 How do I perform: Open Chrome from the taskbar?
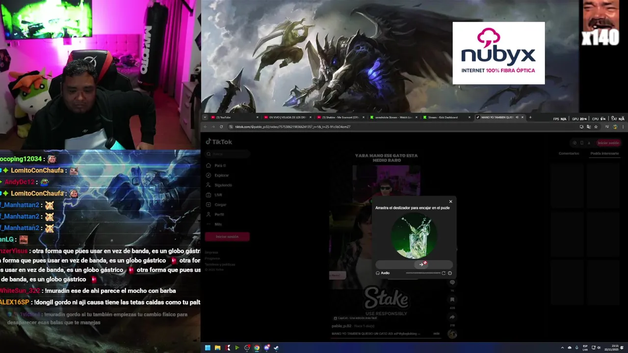(x=257, y=348)
